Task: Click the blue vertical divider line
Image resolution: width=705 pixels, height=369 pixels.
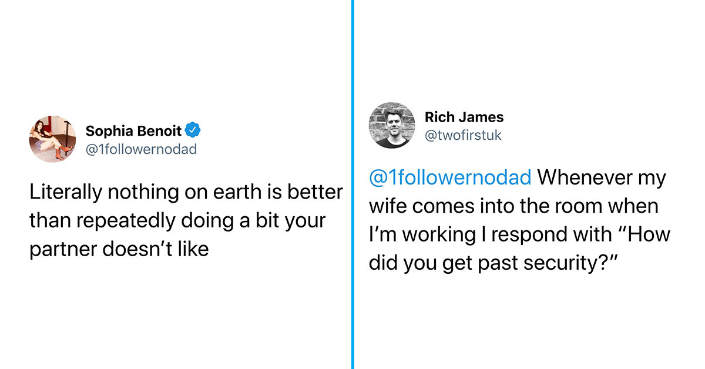Action: pos(353,184)
